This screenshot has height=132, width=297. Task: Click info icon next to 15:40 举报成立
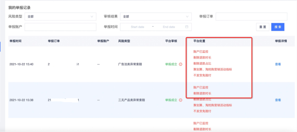click(180, 64)
